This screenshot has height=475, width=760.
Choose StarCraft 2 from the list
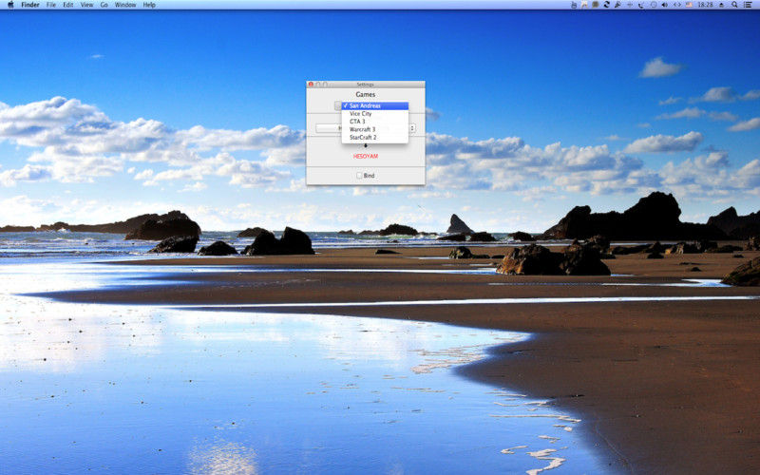click(x=374, y=137)
